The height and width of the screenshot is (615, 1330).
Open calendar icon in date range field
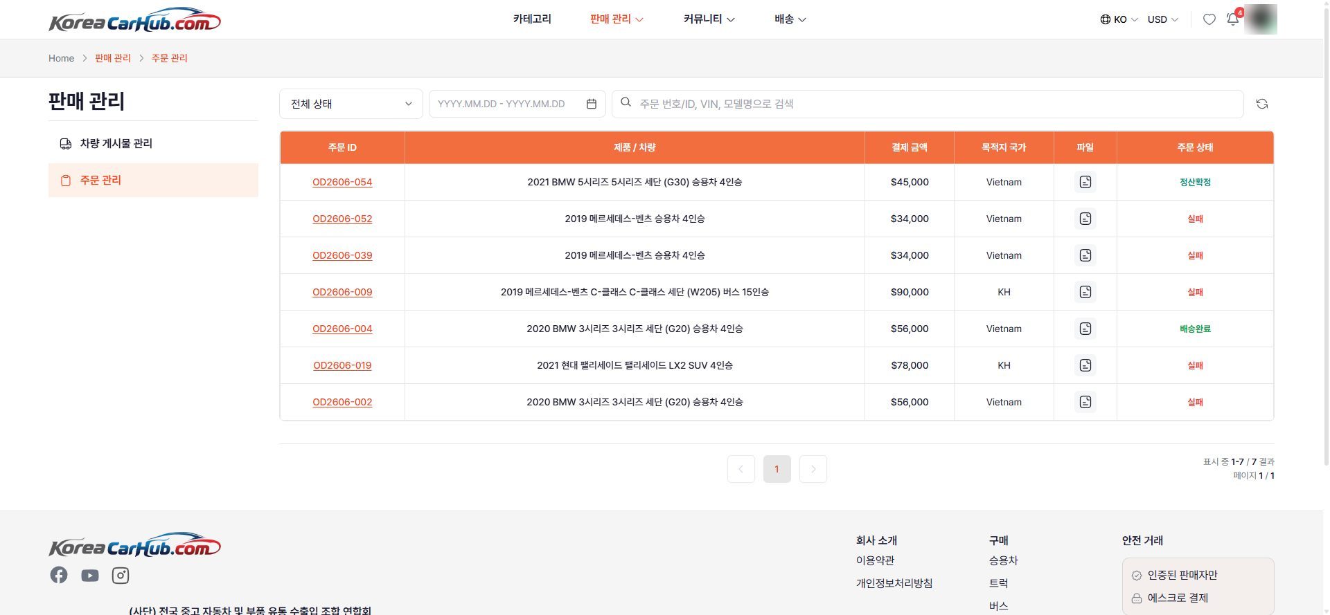pos(591,104)
